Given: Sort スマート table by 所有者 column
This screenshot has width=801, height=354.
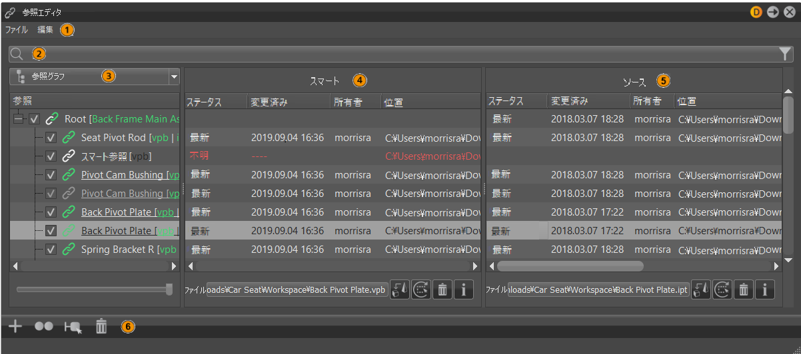Looking at the screenshot, I should (x=356, y=102).
